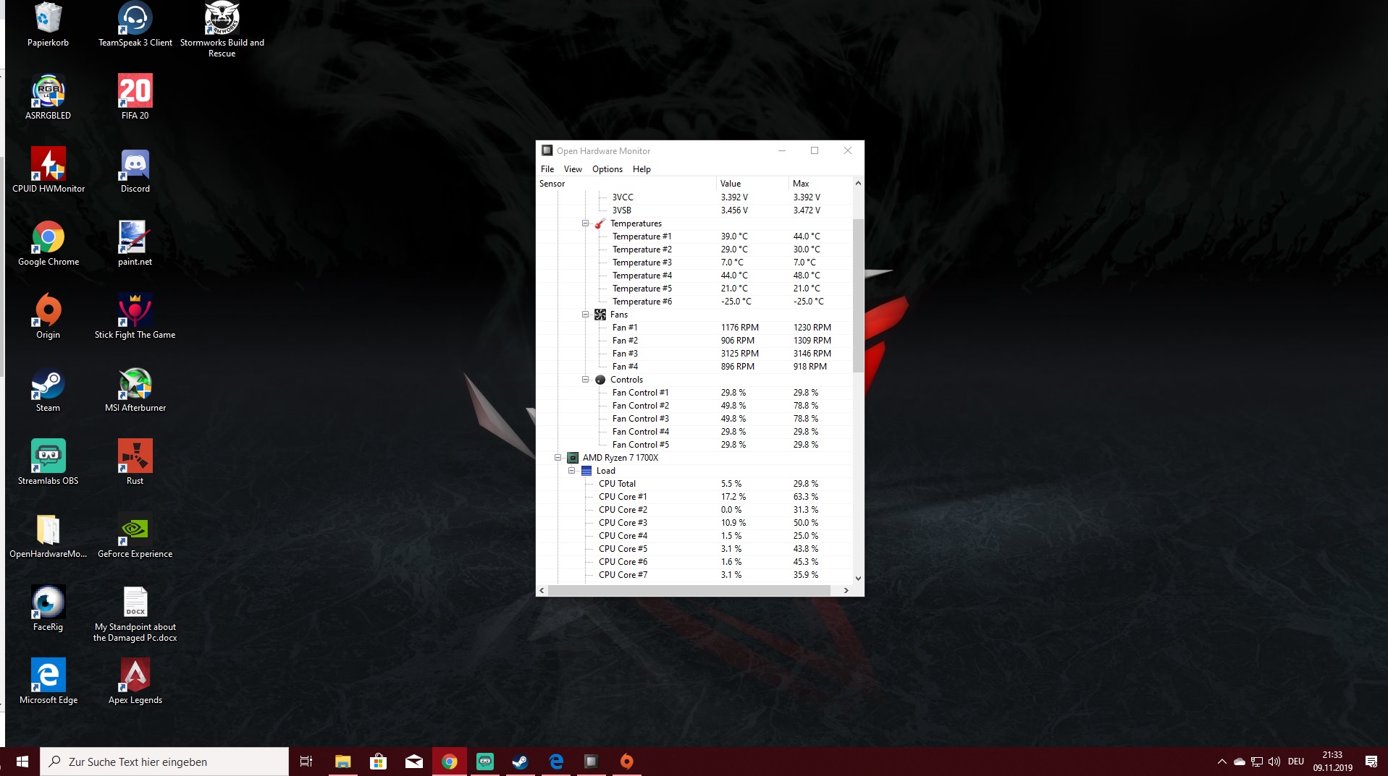
Task: Open the Papierkorb recycle bin icon
Action: click(48, 25)
